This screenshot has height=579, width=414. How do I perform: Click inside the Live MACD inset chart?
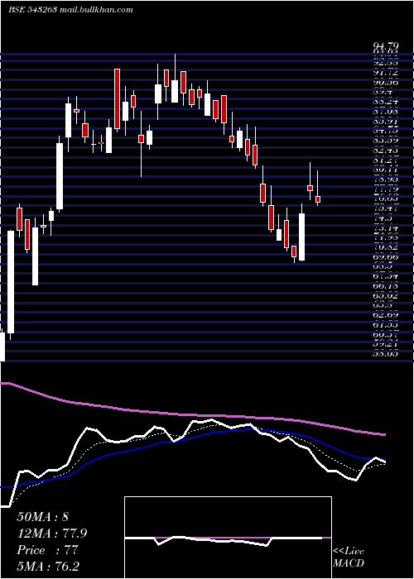(228, 538)
